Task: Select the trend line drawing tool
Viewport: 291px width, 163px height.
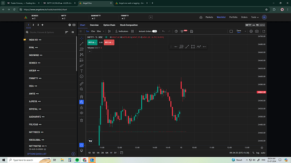Action: [x=81, y=44]
